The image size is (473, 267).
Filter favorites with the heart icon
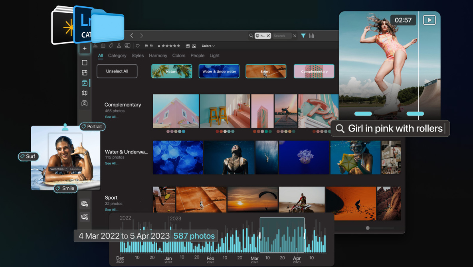coord(138,46)
